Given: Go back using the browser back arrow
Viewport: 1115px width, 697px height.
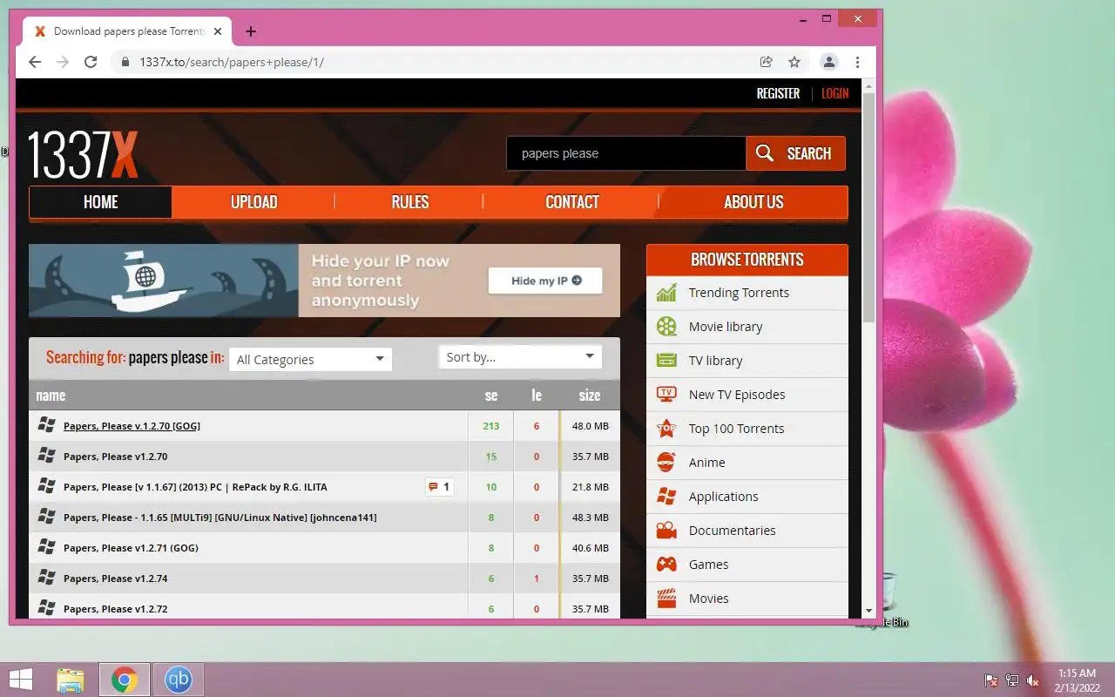Looking at the screenshot, I should (x=35, y=62).
